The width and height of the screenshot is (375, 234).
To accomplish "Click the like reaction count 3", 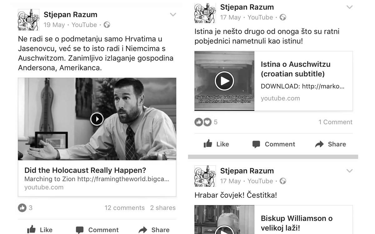I will tap(31, 208).
